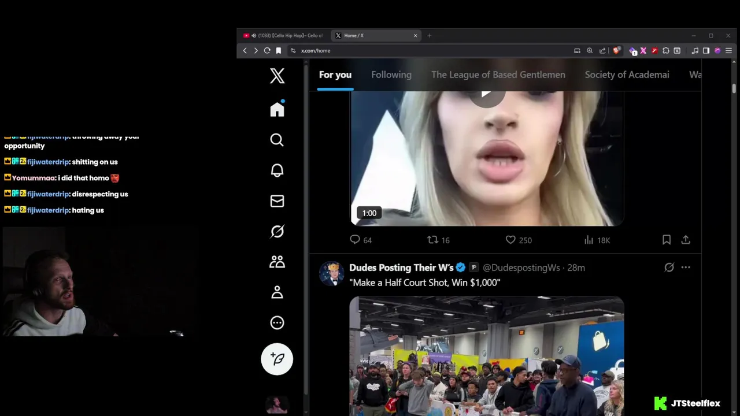Switch to Society of Academai tab
The height and width of the screenshot is (416, 740).
coord(627,75)
